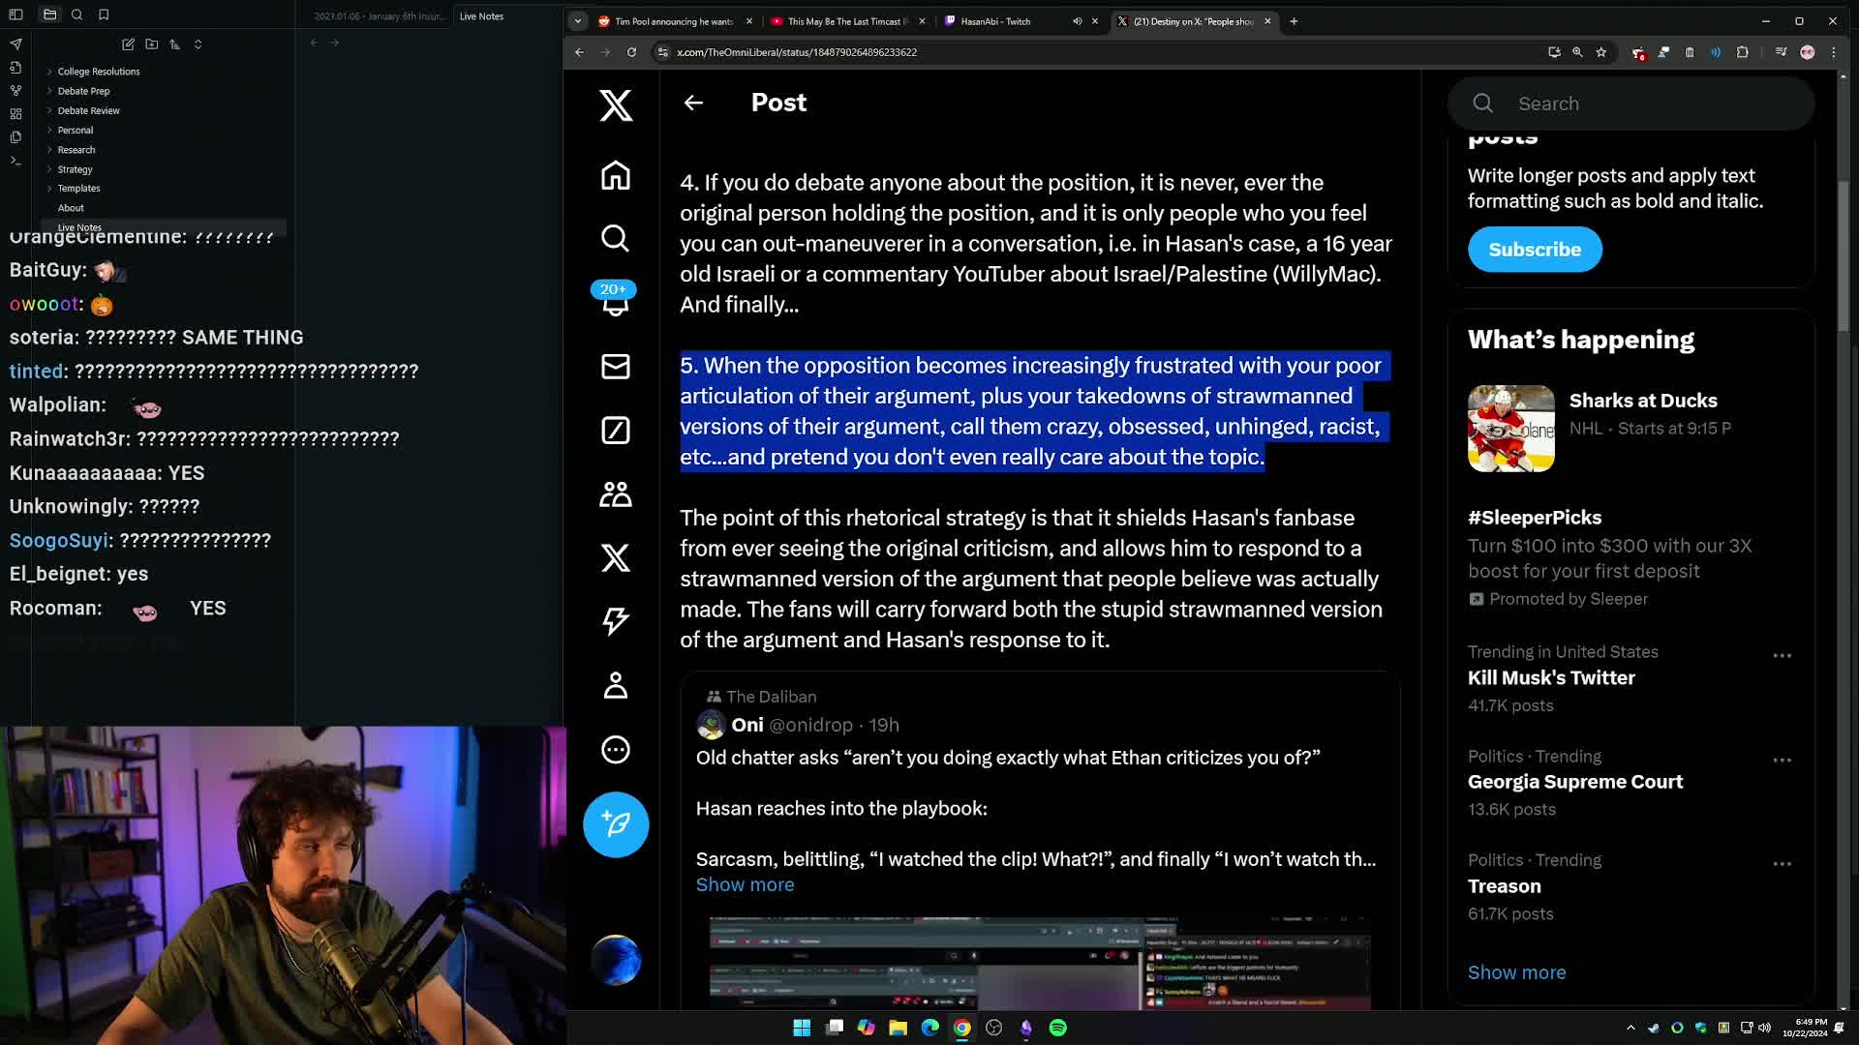
Task: Click Show more in quoted post
Action: click(745, 884)
